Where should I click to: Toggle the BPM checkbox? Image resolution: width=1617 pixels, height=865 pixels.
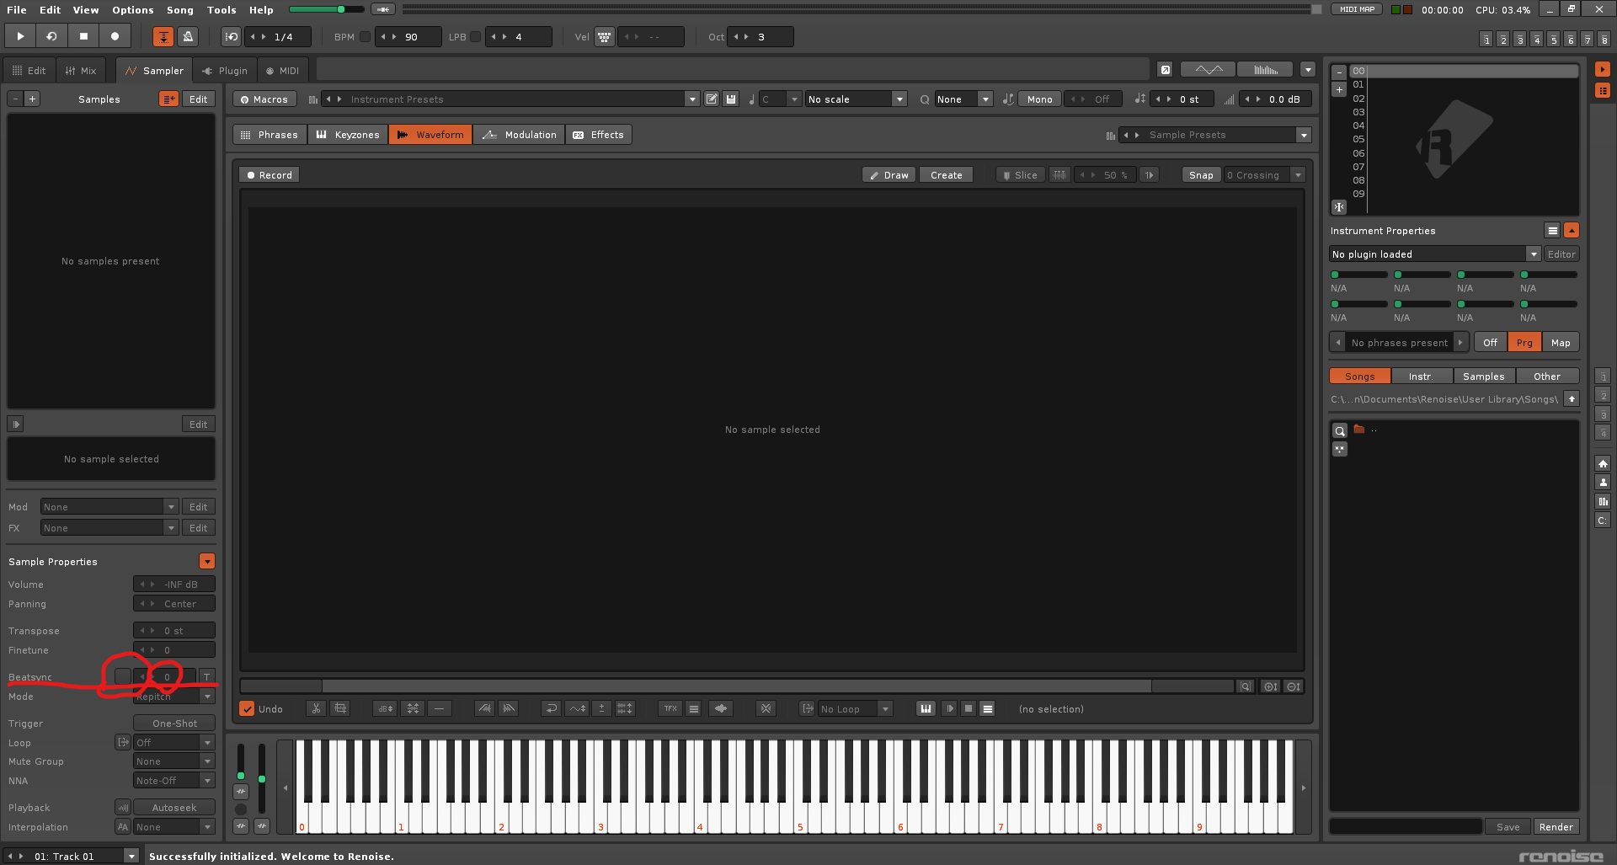pyautogui.click(x=365, y=37)
